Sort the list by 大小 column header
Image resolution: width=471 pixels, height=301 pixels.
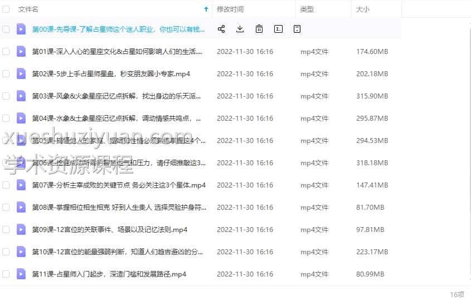coord(362,9)
